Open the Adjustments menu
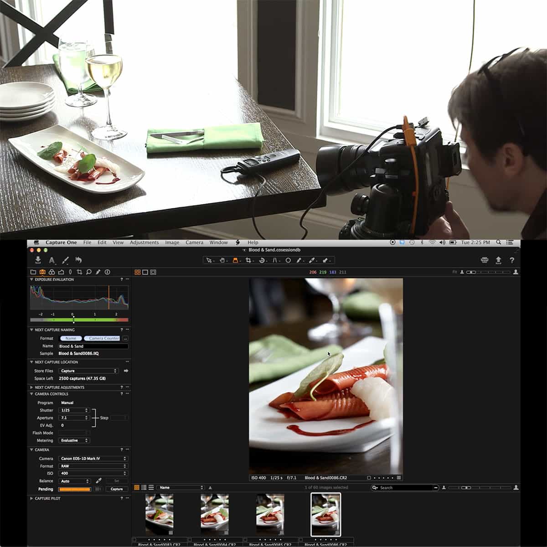Screen dimensions: 547x547 tap(144, 242)
